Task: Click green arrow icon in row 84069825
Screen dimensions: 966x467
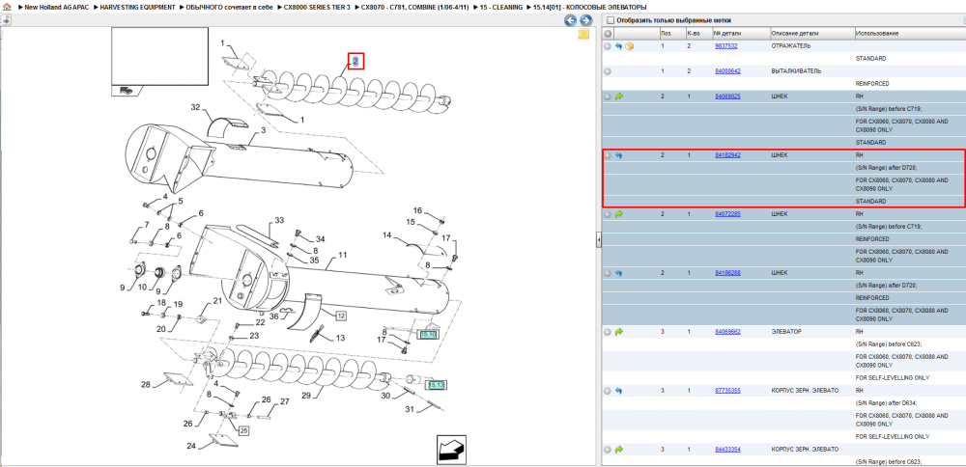Action: tap(618, 96)
